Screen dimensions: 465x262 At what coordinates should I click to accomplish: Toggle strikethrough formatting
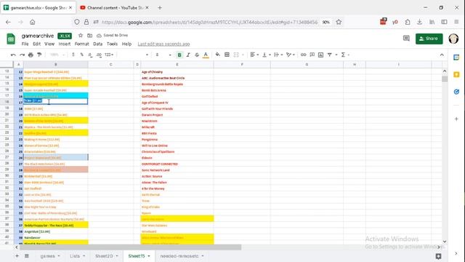tap(197, 55)
